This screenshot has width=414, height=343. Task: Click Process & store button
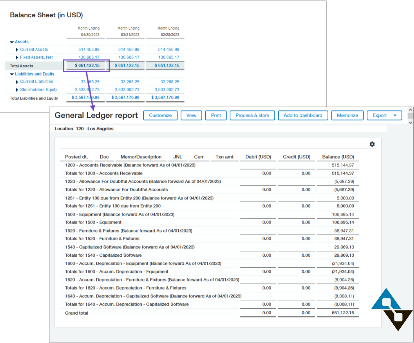(x=252, y=115)
